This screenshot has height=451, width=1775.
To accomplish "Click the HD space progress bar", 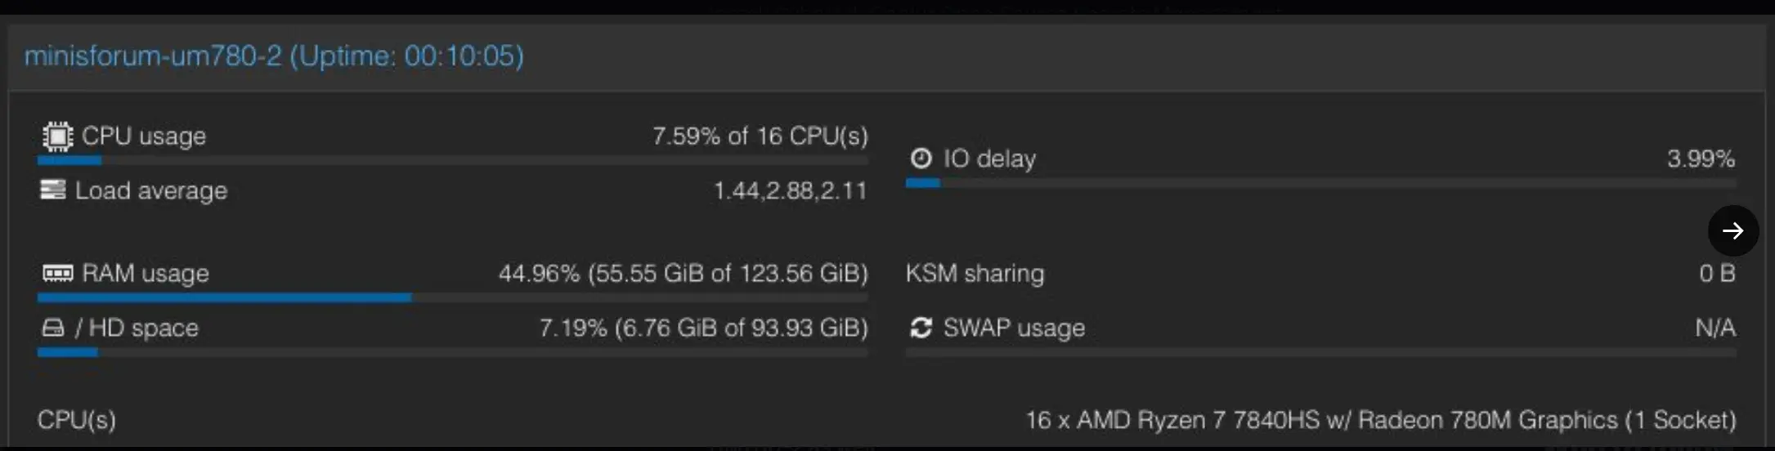I will point(452,353).
